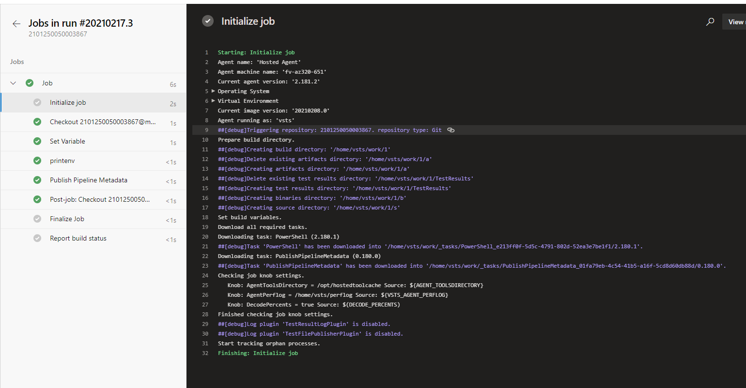Click the 'Current agent version' log line
This screenshot has width=746, height=388.
[269, 81]
